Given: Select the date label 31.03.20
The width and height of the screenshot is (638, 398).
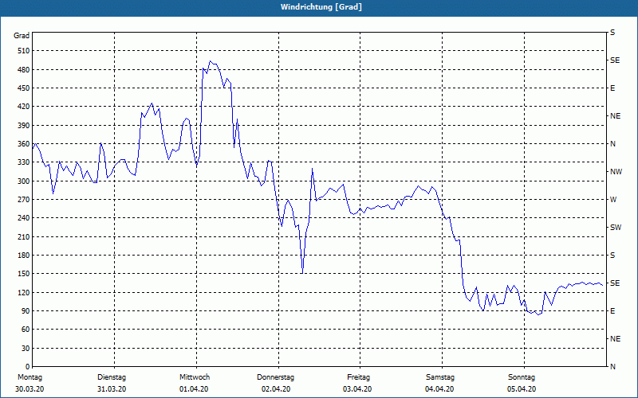Looking at the screenshot, I should point(112,389).
